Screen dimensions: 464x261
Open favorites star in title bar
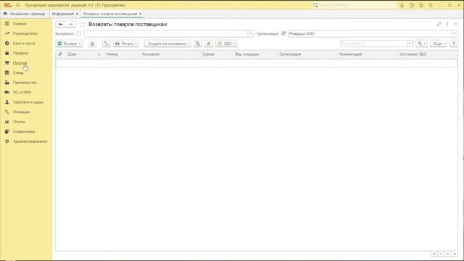click(421, 5)
